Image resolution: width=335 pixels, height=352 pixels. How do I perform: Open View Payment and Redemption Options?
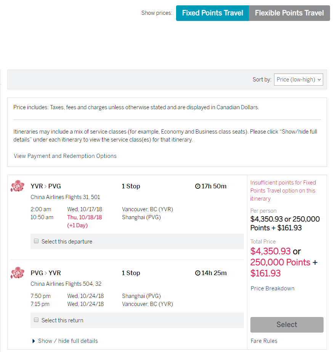(65, 156)
